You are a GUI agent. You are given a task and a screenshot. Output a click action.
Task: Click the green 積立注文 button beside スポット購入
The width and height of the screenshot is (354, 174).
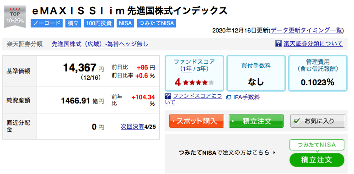click(256, 121)
